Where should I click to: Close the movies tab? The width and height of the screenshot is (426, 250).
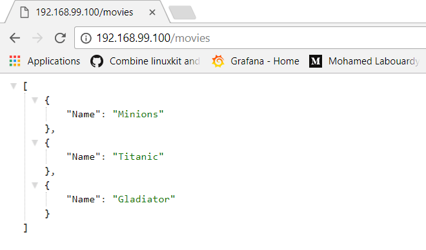point(152,12)
